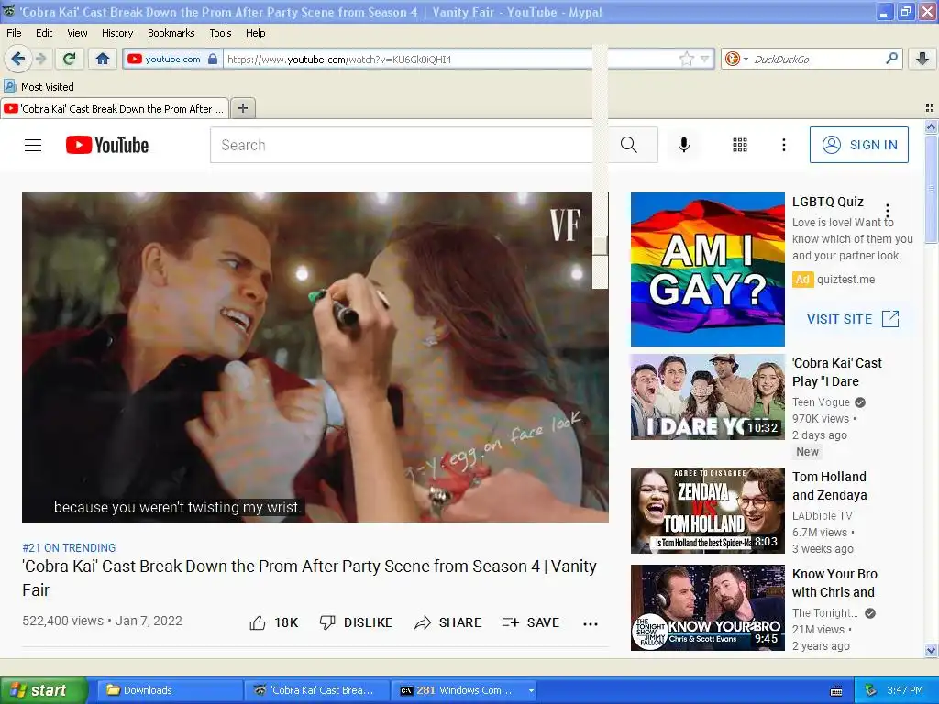The width and height of the screenshot is (939, 704).
Task: Click SAVE to playlist button
Action: (531, 622)
